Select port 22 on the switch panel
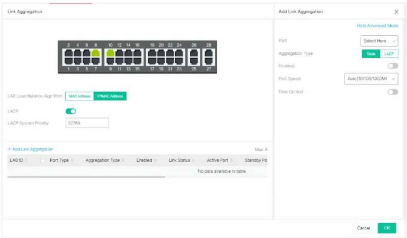This screenshot has height=238, width=407. point(170,53)
